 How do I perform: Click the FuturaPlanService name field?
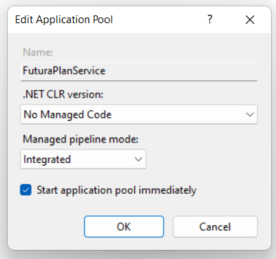(139, 72)
